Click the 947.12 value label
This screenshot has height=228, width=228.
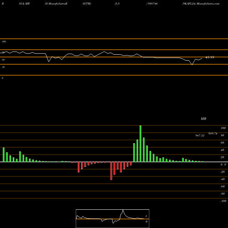point(200,135)
